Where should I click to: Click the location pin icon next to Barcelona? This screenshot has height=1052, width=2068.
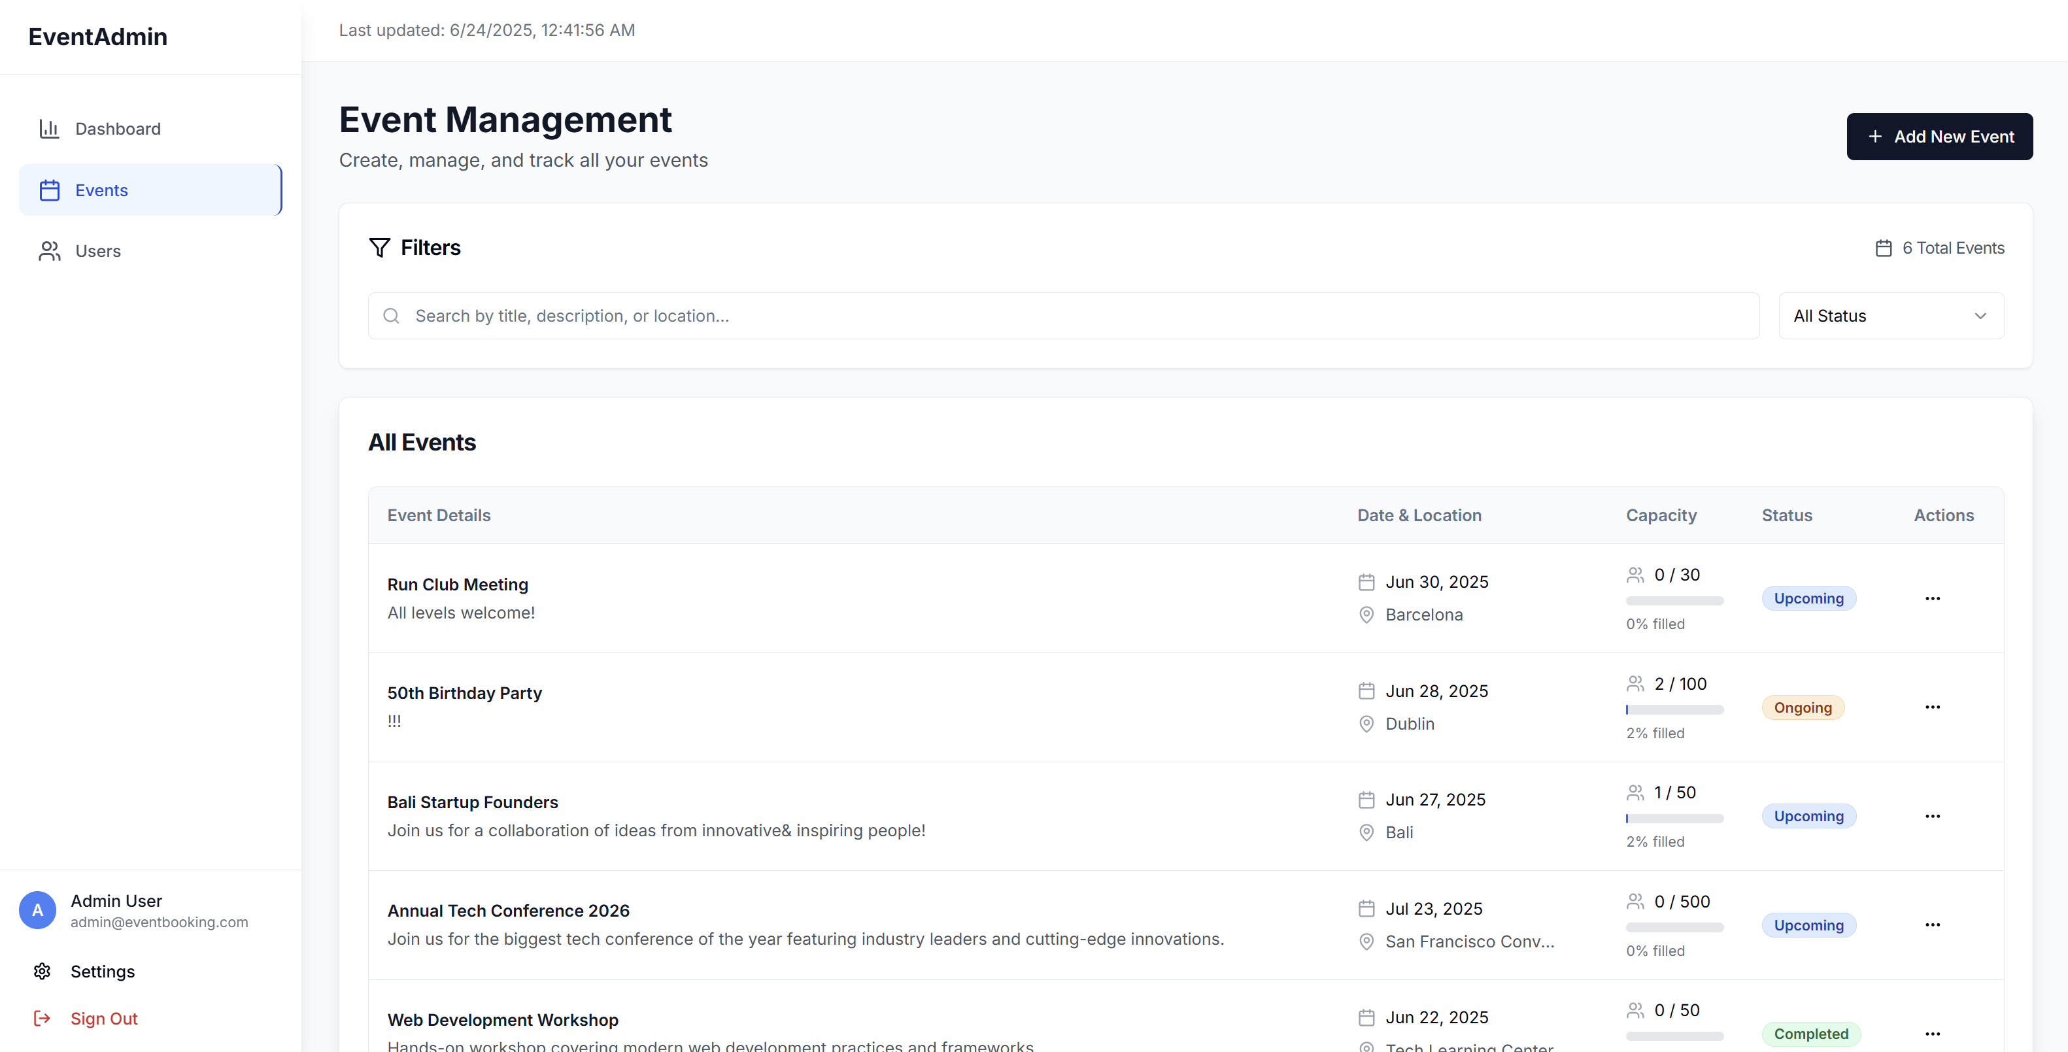[x=1366, y=615]
